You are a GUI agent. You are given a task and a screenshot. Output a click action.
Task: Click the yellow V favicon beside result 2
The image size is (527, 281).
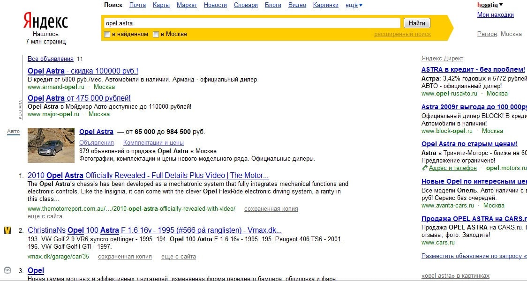coord(8,230)
